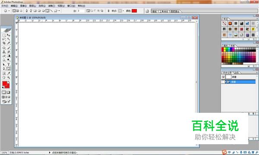Switch to the 颜色 color tab
Viewport: 259px width, 155px height.
pos(225,46)
